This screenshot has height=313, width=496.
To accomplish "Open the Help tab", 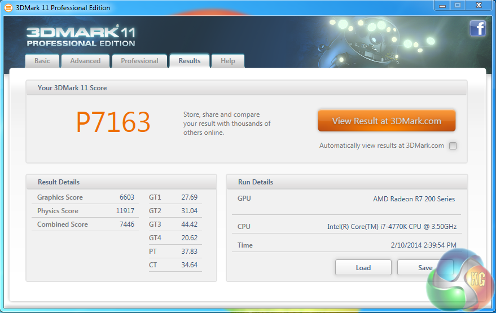I will click(x=228, y=61).
